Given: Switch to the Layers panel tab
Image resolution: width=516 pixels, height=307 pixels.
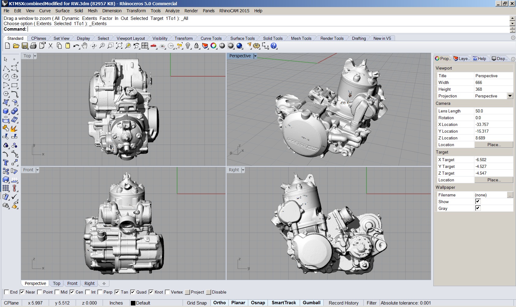Looking at the screenshot, I should click(461, 59).
